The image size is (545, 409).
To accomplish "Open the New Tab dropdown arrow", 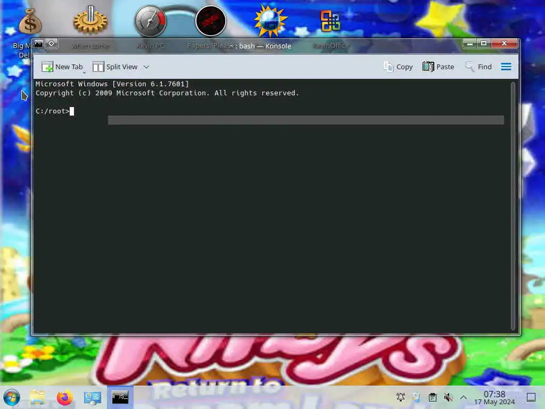I will [x=84, y=72].
